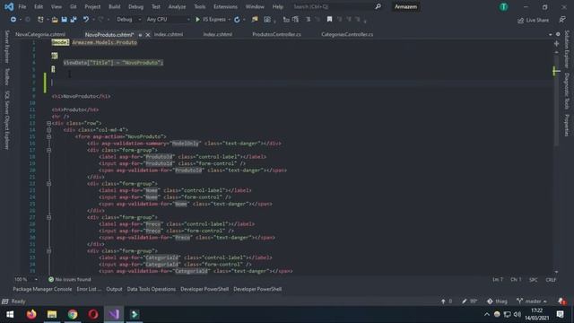Click the Save file disk icon
The image size is (574, 323).
[64, 20]
